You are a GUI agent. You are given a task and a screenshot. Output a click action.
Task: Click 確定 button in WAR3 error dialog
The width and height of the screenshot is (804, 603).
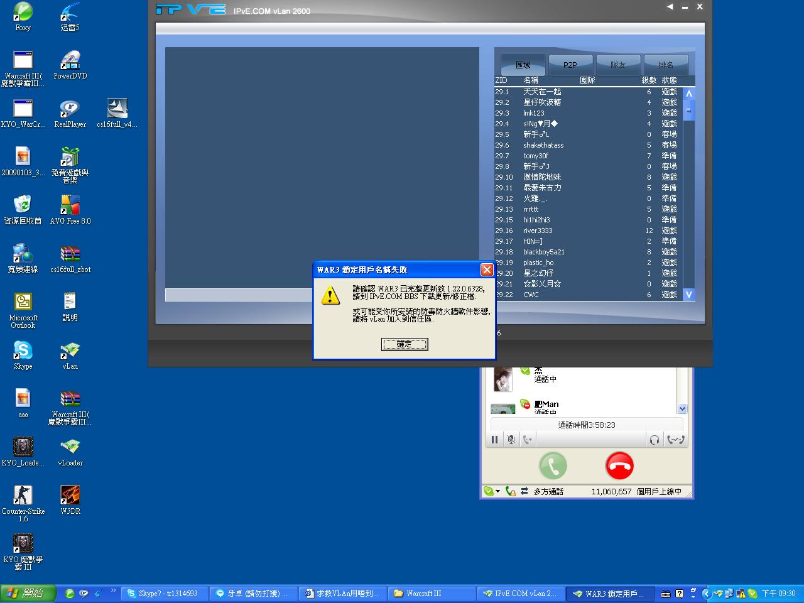point(405,344)
